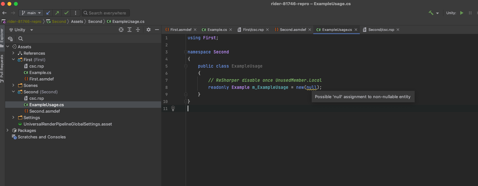Expand the Scenes folder
The height and width of the screenshot is (186, 478).
(13, 85)
